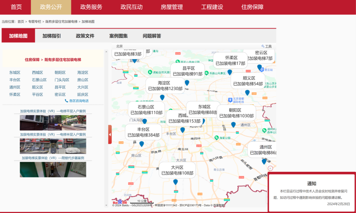
Task: Open 住房保障 in the top navigation
Action: [252, 7]
